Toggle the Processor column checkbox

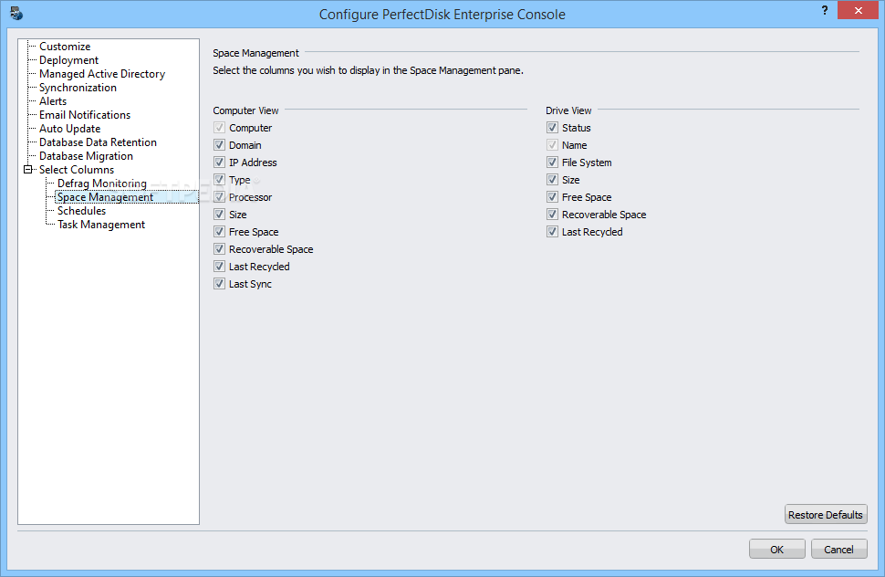click(x=220, y=197)
